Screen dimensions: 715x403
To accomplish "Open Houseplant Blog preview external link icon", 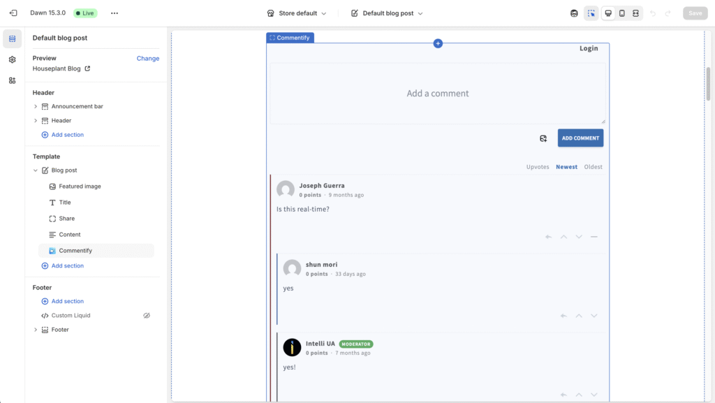I will click(x=87, y=68).
